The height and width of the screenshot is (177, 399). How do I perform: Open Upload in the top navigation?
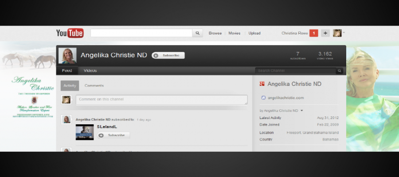click(x=254, y=33)
